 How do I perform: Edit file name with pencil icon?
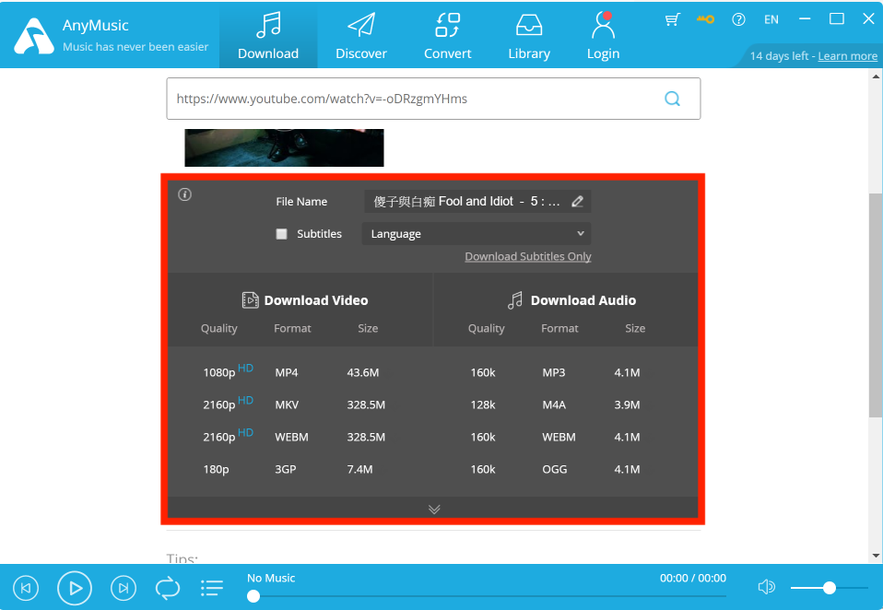[x=577, y=202]
